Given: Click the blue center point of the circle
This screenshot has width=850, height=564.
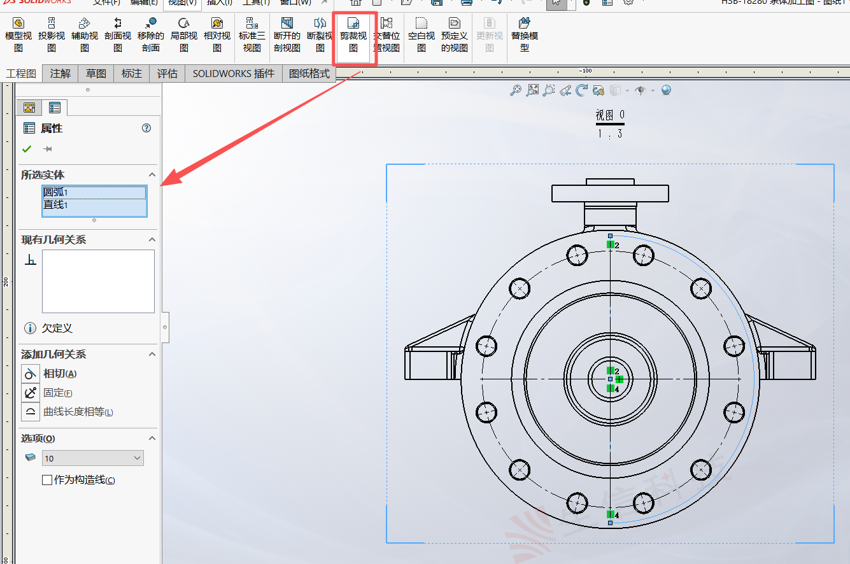Looking at the screenshot, I should pos(610,379).
